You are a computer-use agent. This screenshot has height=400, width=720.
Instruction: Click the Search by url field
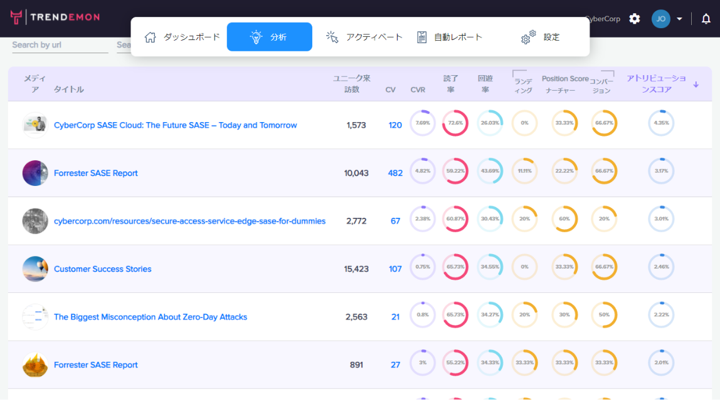tap(60, 45)
